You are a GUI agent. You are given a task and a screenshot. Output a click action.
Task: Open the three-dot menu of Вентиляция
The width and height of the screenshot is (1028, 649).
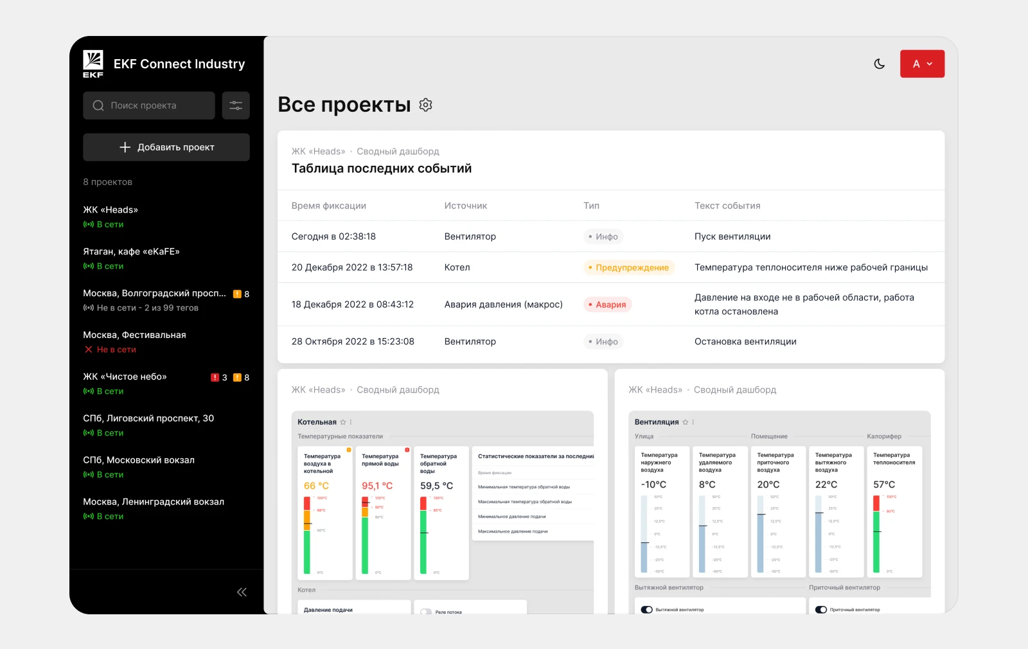[x=693, y=422]
